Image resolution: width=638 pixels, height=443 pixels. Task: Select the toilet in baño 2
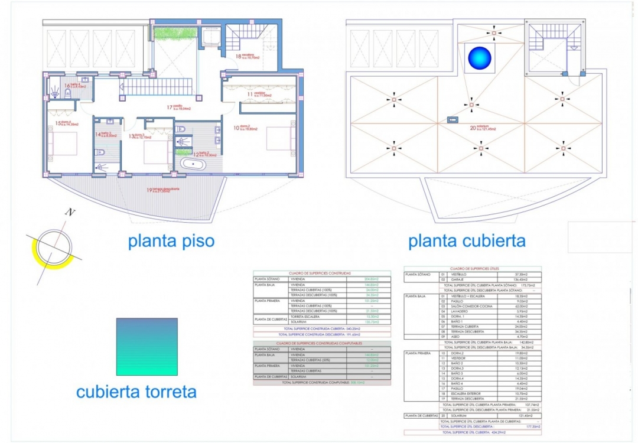click(x=100, y=153)
